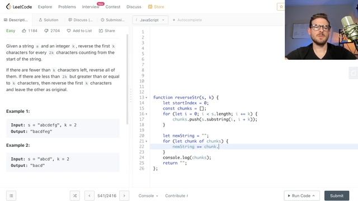
Task: Switch to the Description tab
Action: click(x=16, y=20)
